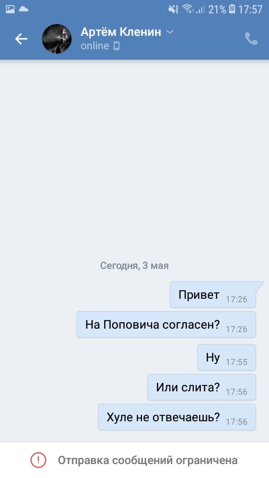Select the 'Или слита?' message bubble

click(x=202, y=387)
